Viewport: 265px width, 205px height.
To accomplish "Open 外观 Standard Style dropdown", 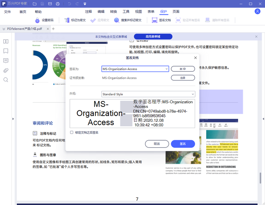I will [148, 94].
